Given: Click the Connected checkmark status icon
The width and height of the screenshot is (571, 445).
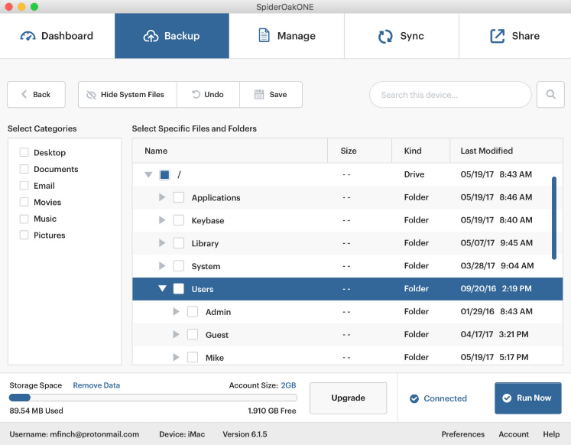Looking at the screenshot, I should 414,399.
